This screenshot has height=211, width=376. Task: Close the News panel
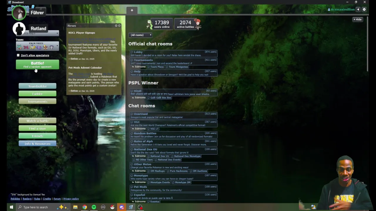(119, 26)
